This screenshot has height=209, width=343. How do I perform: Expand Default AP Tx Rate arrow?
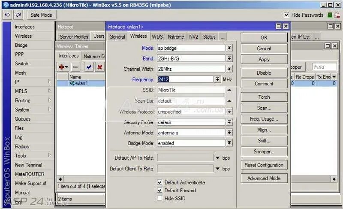tap(217, 158)
